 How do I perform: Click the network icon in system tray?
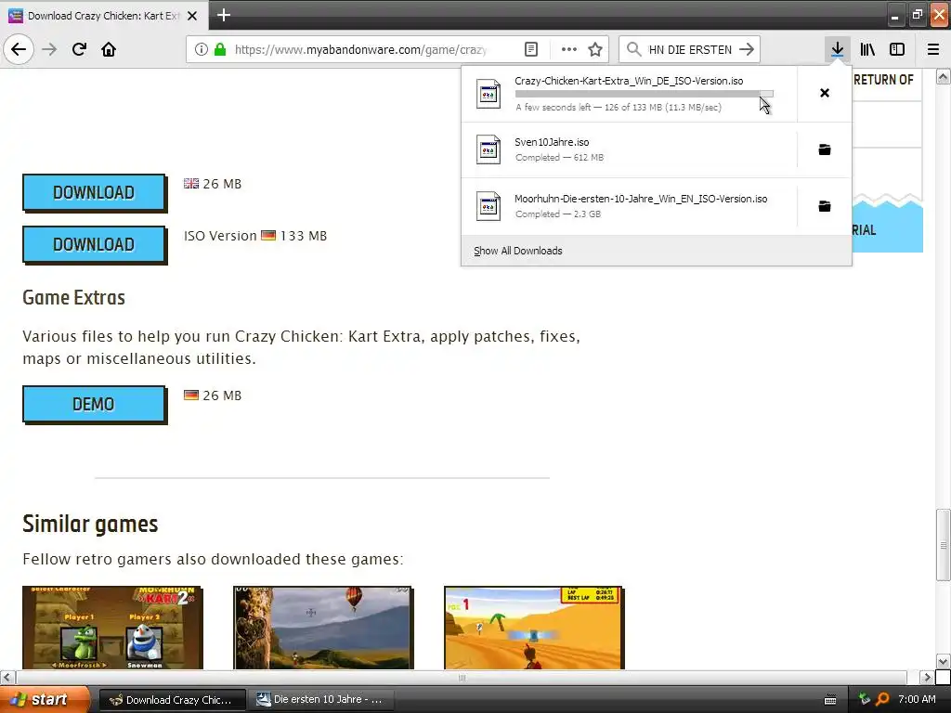click(865, 700)
